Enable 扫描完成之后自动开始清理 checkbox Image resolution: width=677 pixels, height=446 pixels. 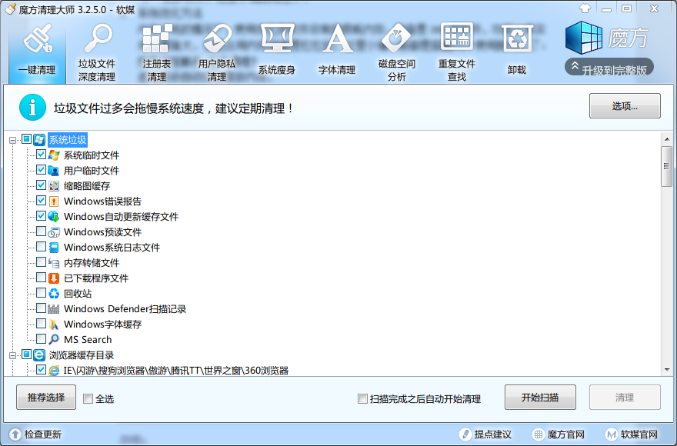[x=362, y=398]
